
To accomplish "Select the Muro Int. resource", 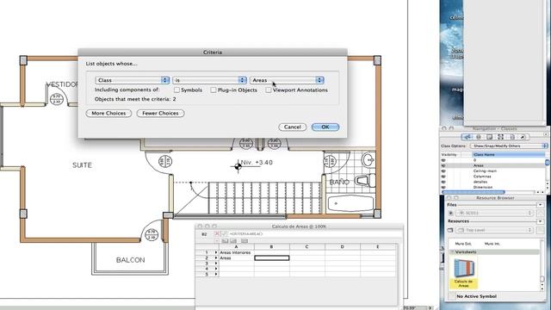I will point(492,244).
